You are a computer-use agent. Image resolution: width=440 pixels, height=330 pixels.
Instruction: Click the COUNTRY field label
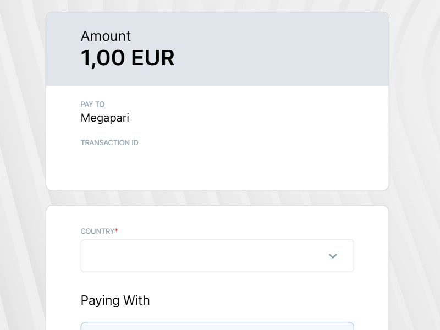98,232
